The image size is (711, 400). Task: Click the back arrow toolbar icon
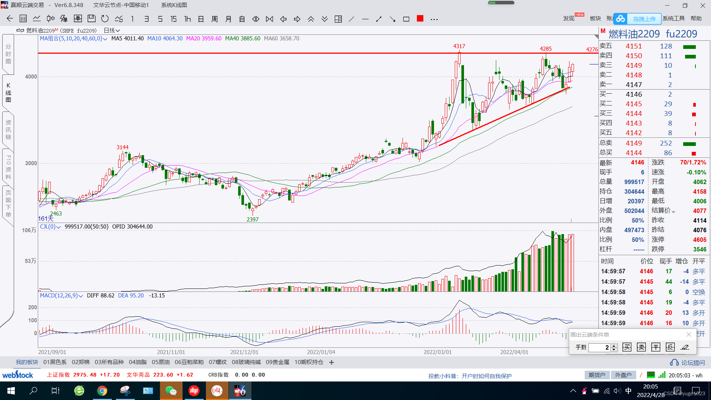point(10,19)
